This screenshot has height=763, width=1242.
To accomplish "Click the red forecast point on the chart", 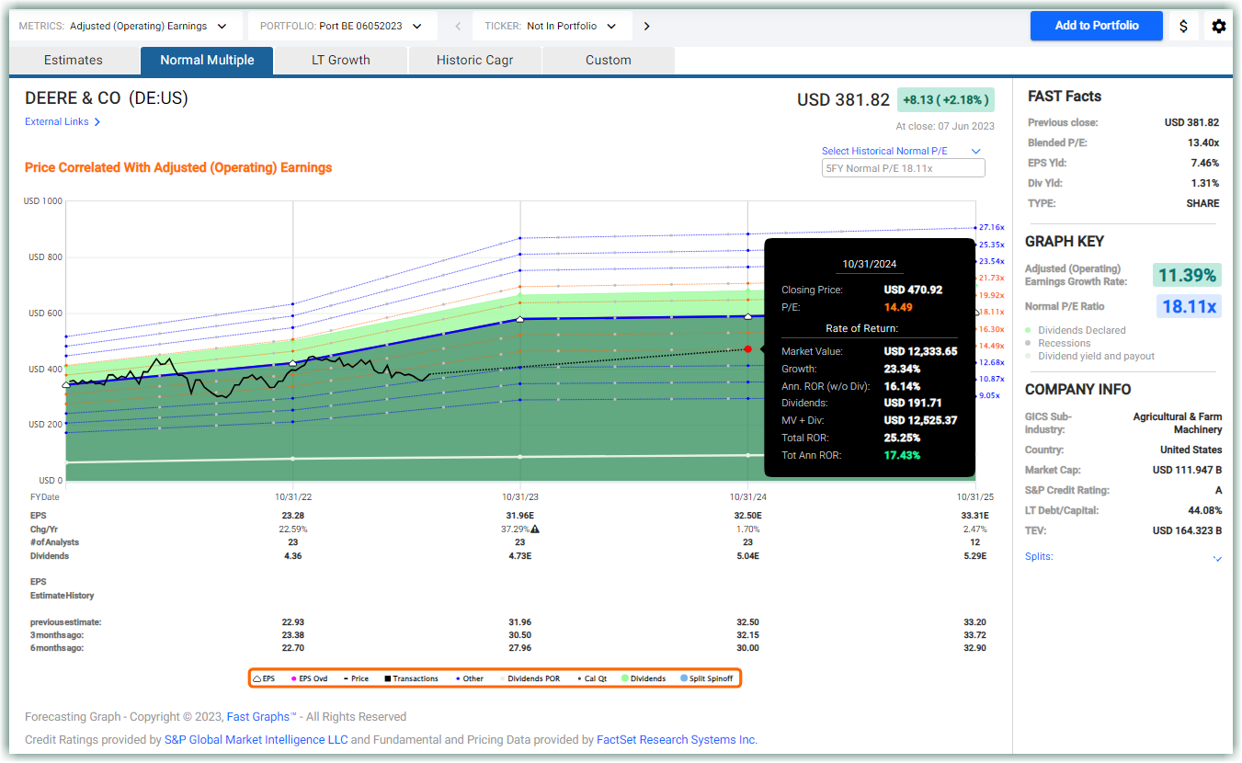I will click(x=747, y=349).
